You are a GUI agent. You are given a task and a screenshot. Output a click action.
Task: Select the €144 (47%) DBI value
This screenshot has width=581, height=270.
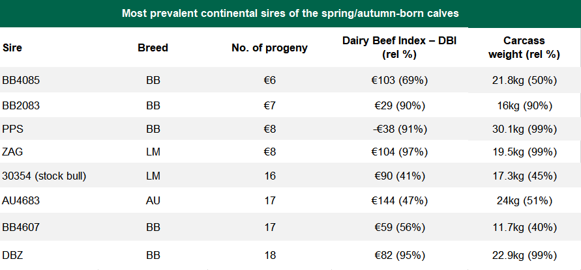[x=399, y=201]
